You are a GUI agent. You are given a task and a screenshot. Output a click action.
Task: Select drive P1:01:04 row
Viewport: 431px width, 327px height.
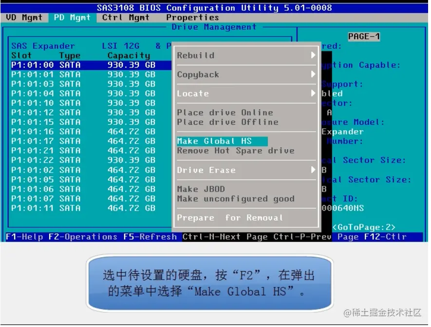91,94
